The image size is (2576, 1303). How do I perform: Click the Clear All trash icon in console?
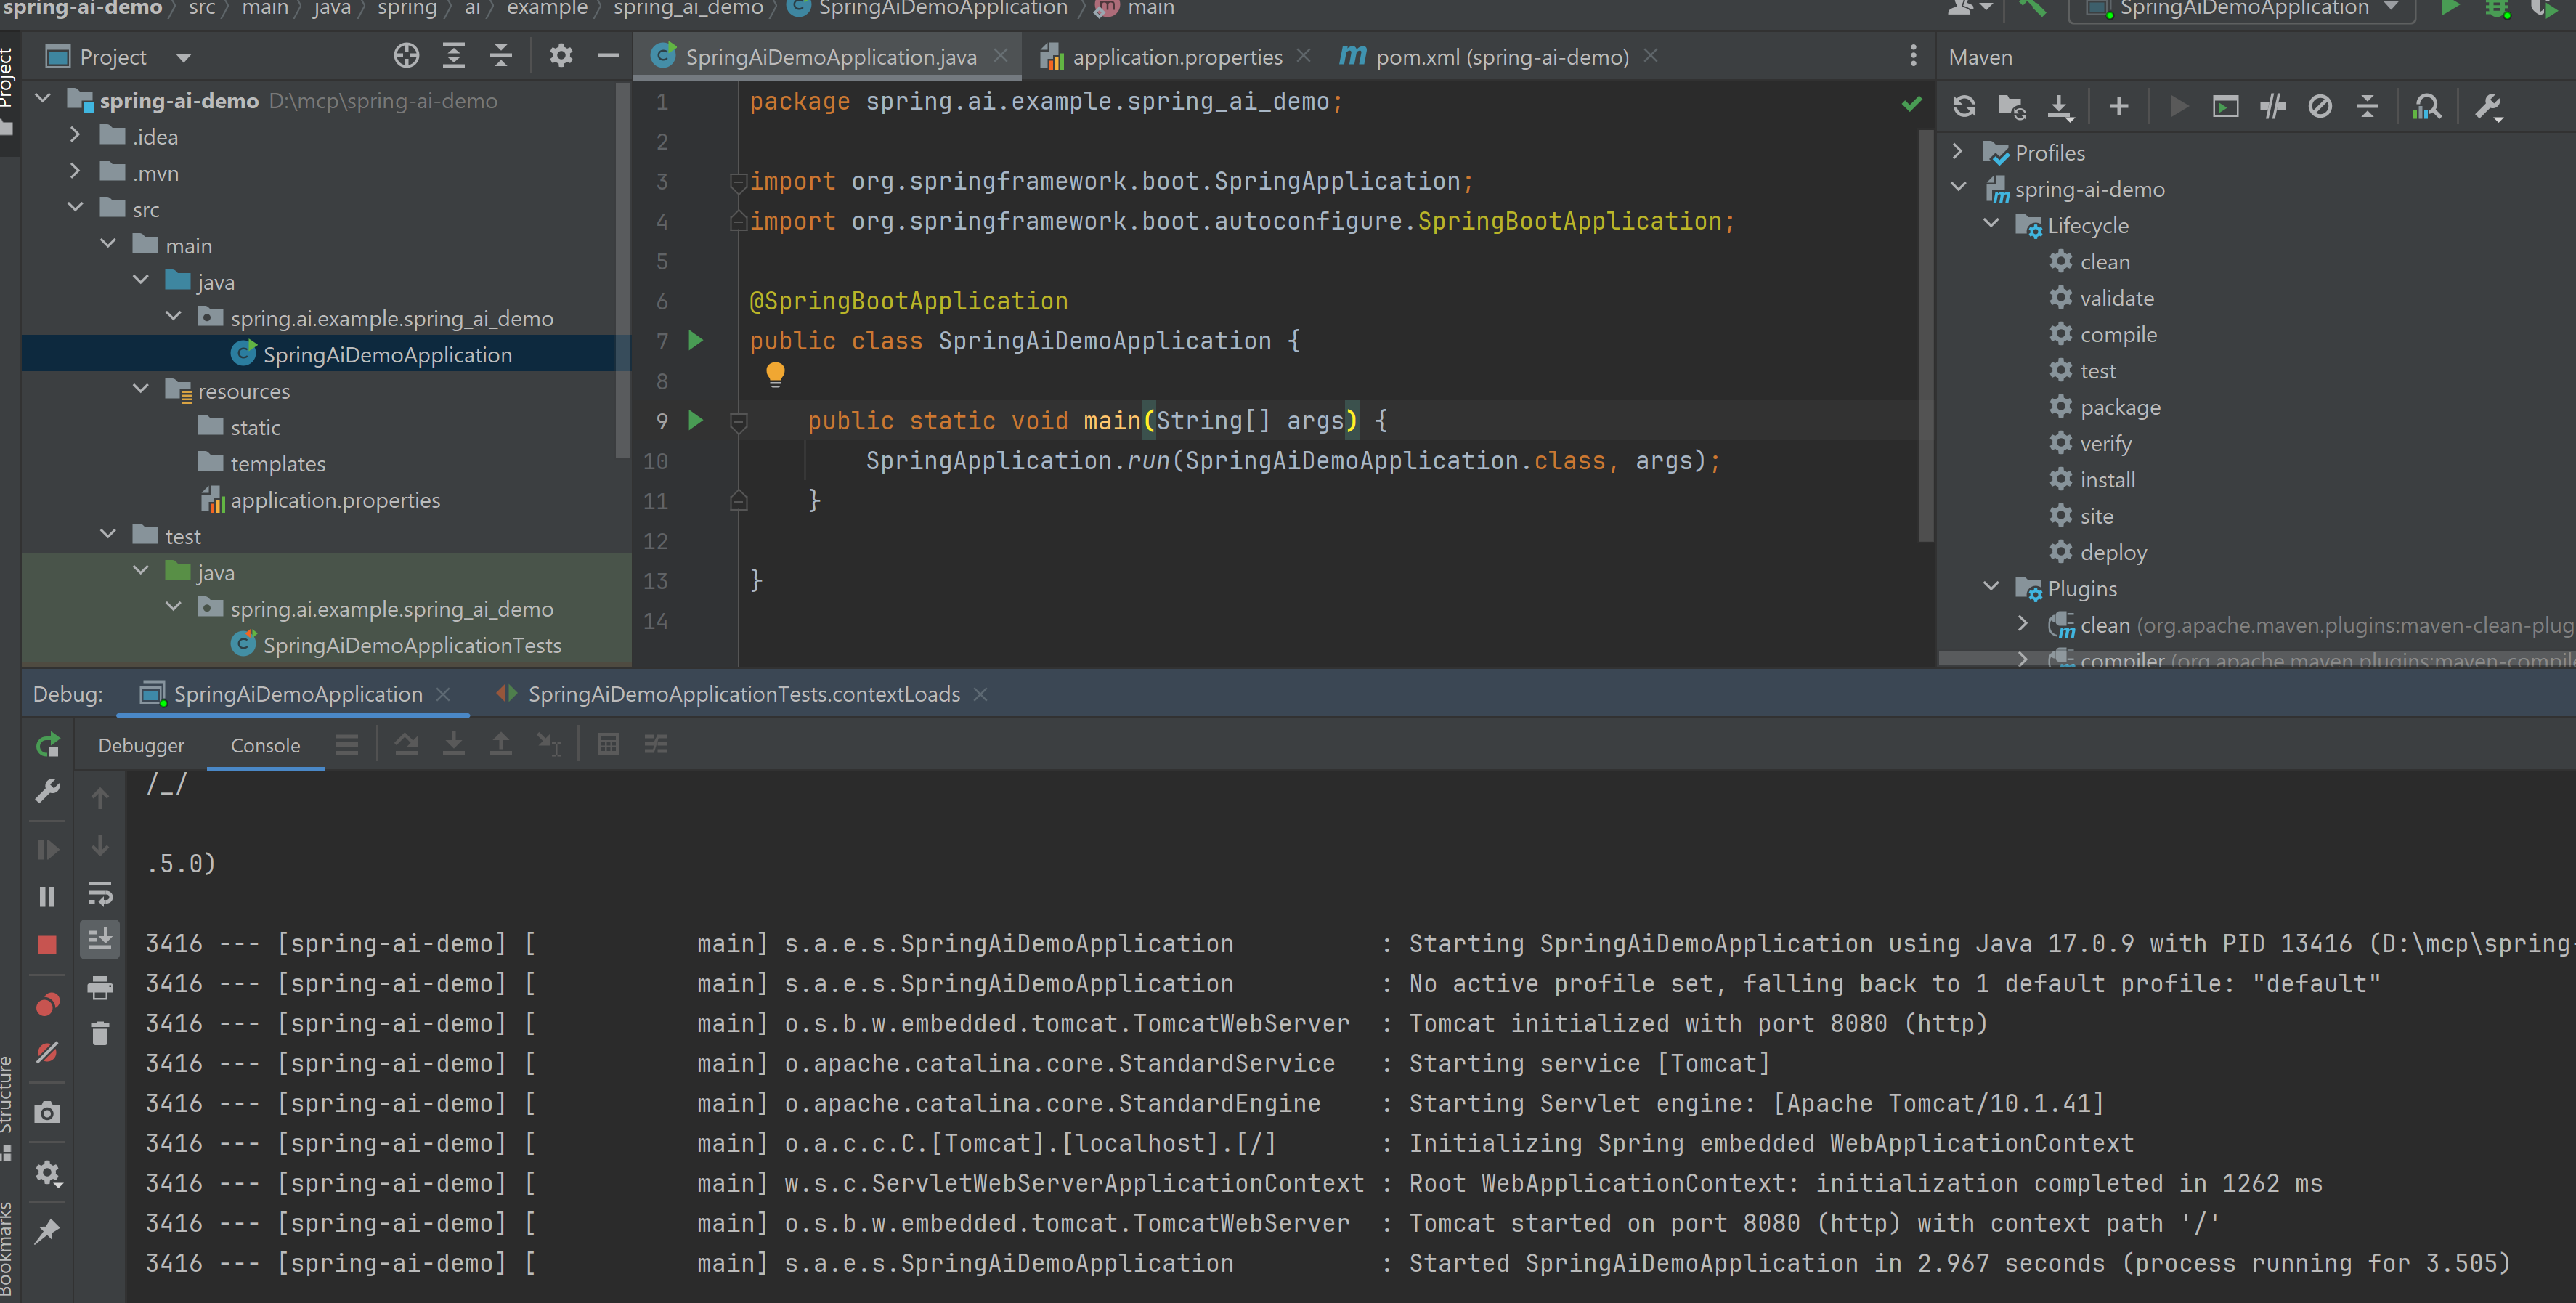pos(100,1033)
